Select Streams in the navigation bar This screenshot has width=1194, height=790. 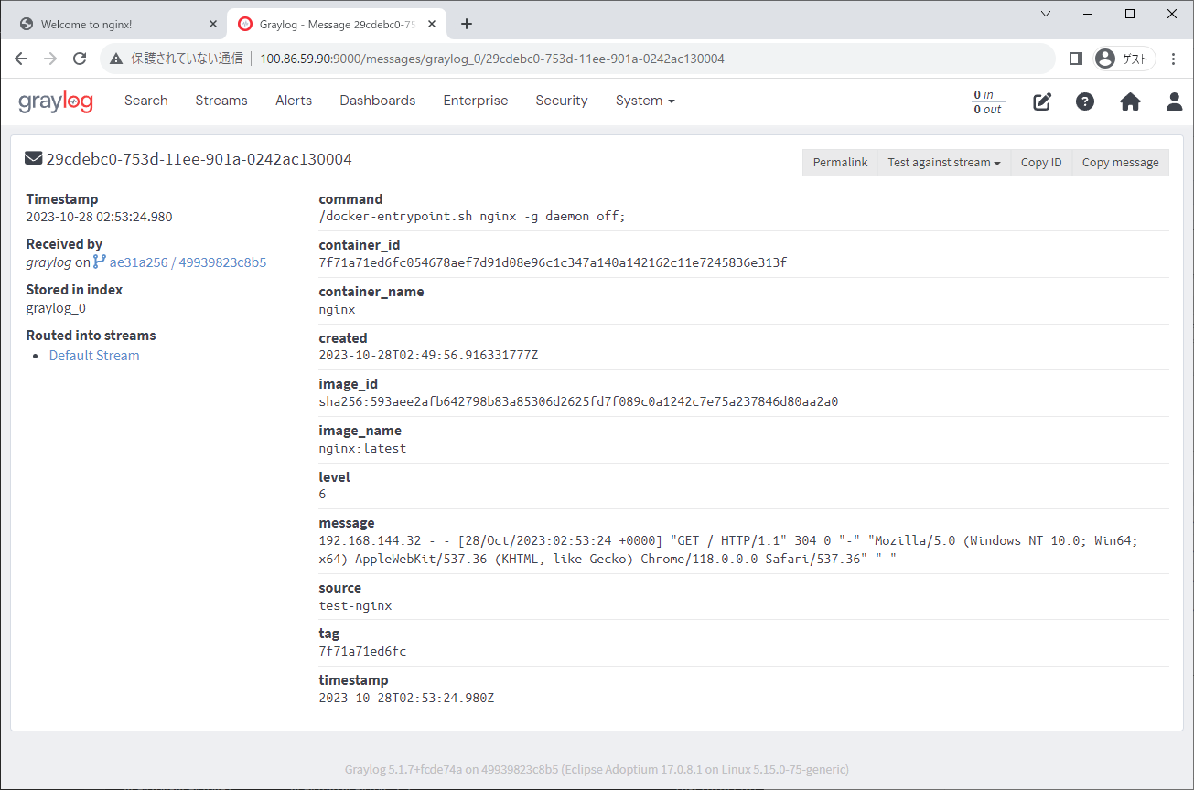click(x=221, y=101)
